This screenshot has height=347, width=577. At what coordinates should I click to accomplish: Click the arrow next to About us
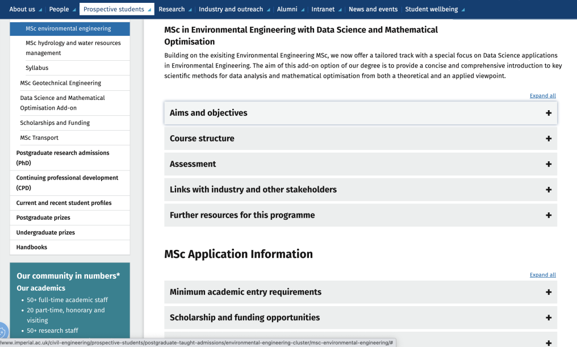[x=40, y=10]
